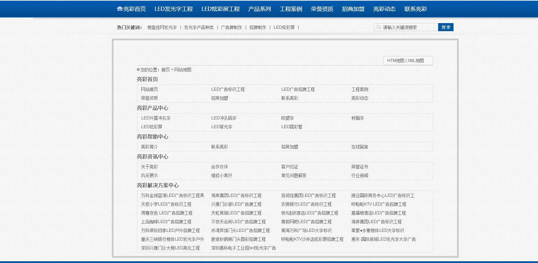Click the 在线留言 link
This screenshot has width=538, height=263.
(x=360, y=147)
